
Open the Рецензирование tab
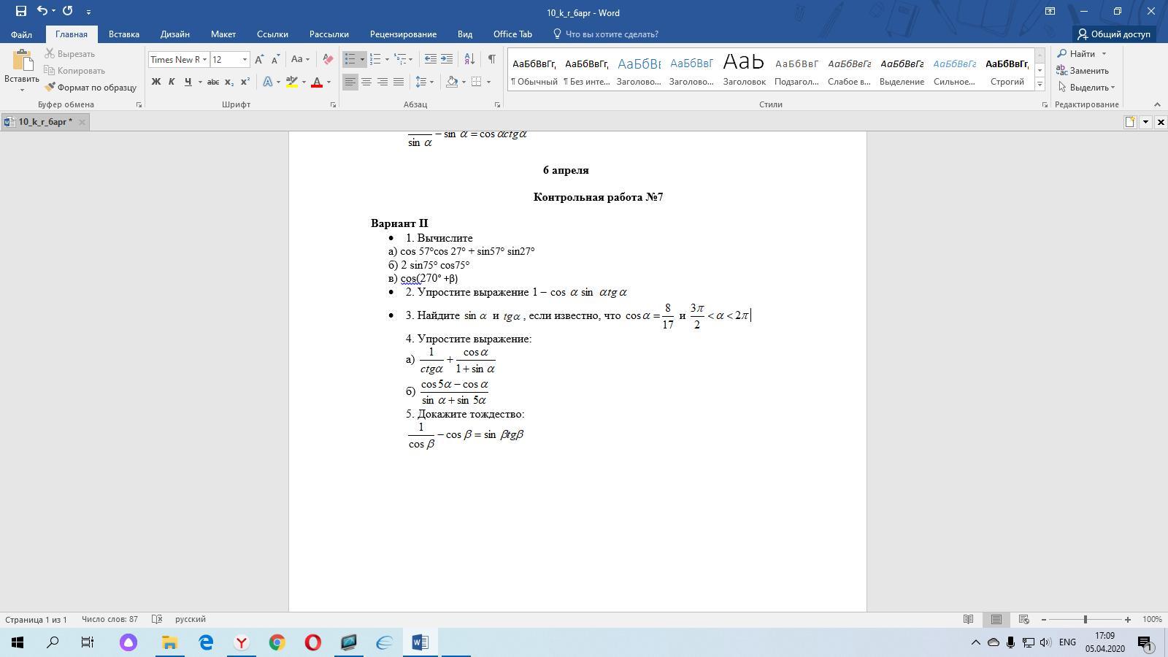pos(403,34)
